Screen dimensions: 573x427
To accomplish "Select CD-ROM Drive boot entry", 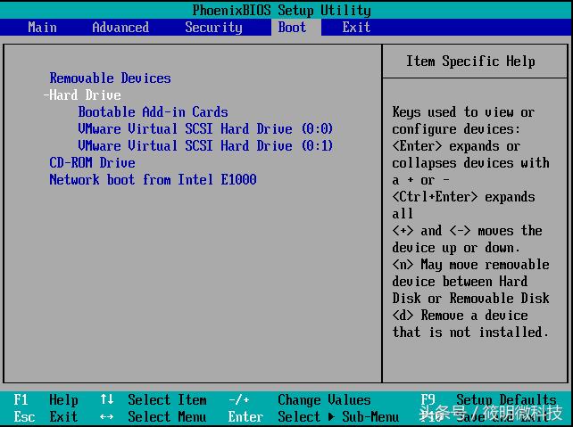I will point(93,162).
